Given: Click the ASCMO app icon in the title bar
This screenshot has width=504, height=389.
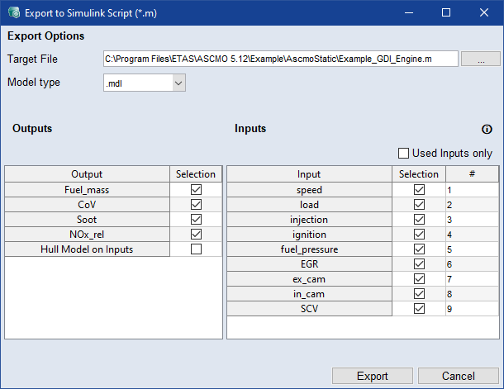Looking at the screenshot, I should pyautogui.click(x=12, y=12).
